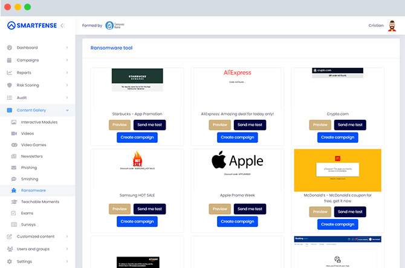Send me test for Apple Promo Week
Screen dimensions: 405x268
[250, 209]
